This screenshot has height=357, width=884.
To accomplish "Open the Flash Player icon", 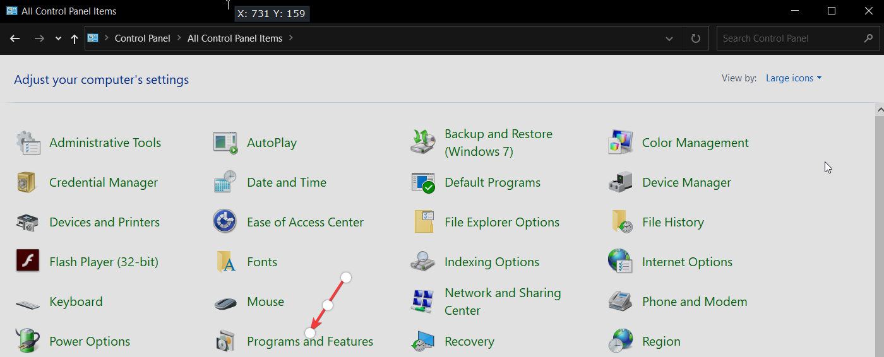I will pos(28,262).
